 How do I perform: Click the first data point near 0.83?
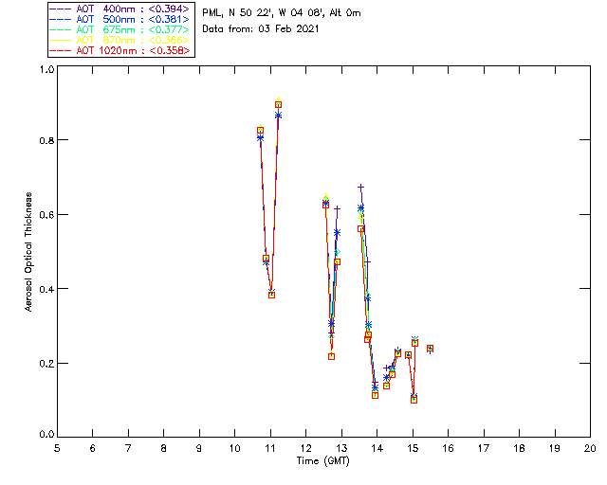coord(261,131)
